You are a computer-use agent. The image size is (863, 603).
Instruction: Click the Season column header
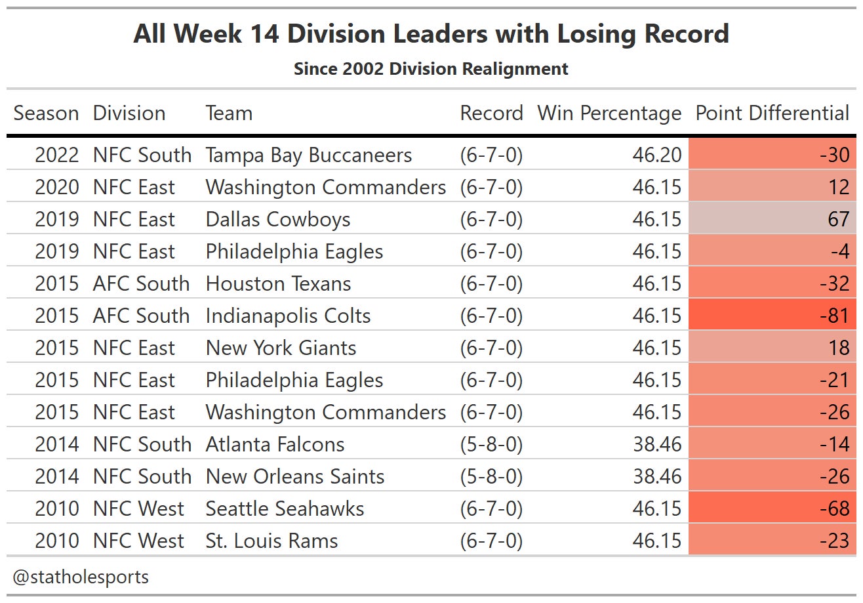46,113
